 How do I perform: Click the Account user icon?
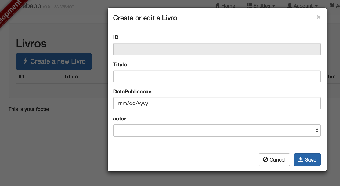click(290, 5)
